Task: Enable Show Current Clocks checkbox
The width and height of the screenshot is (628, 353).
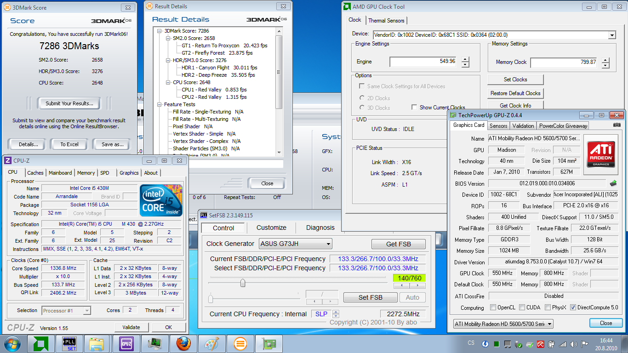Action: pyautogui.click(x=414, y=108)
